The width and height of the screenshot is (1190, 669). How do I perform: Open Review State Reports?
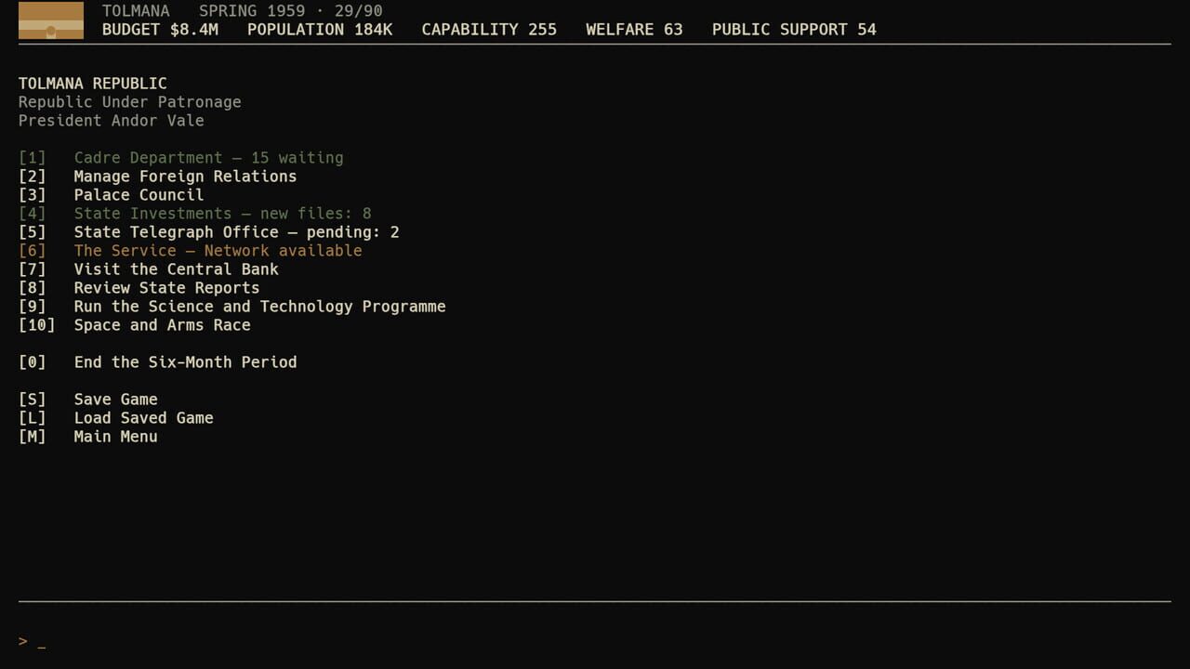(x=139, y=288)
